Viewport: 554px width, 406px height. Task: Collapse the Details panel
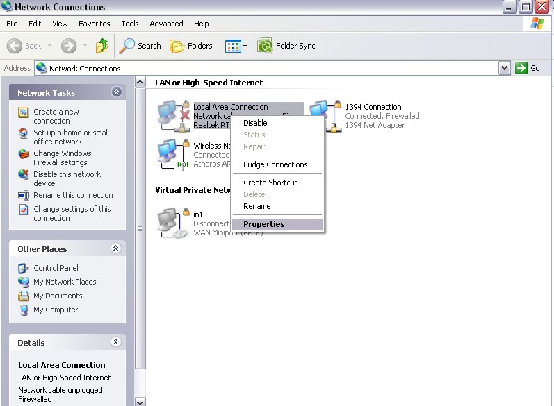pos(116,342)
